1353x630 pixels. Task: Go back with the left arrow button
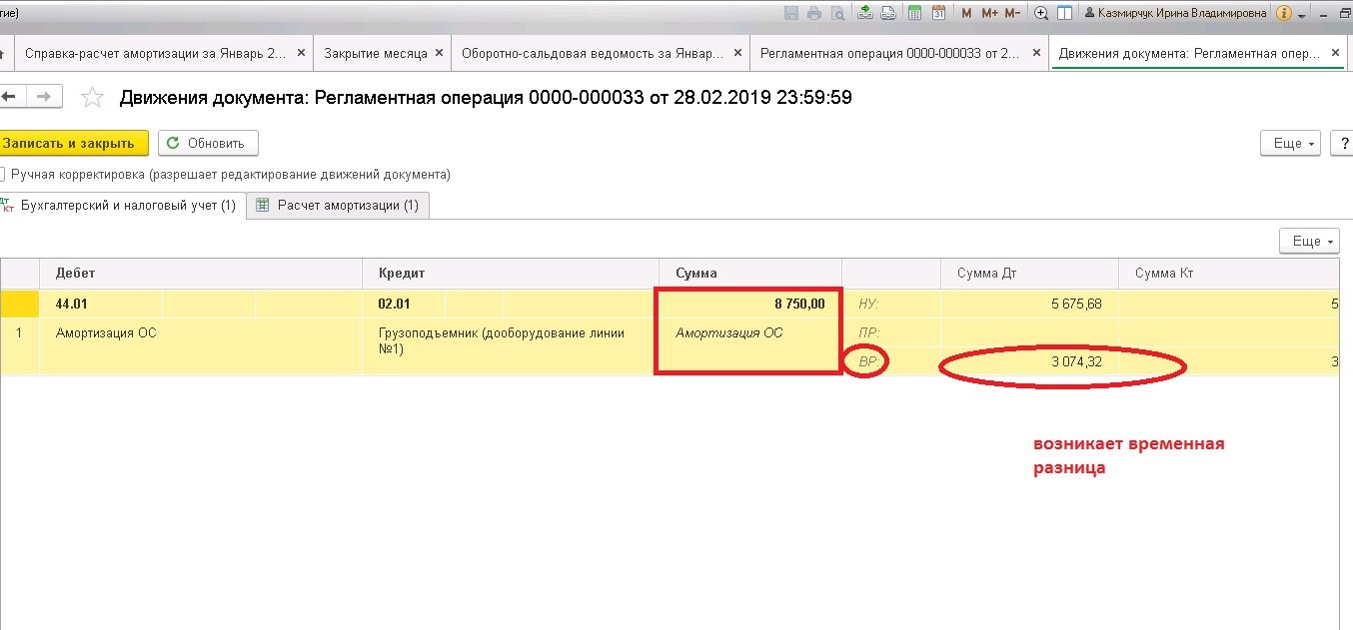pos(11,96)
